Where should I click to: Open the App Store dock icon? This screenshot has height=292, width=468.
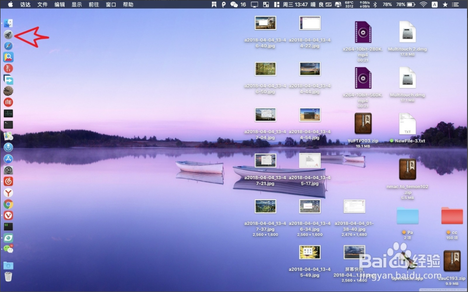coord(8,159)
